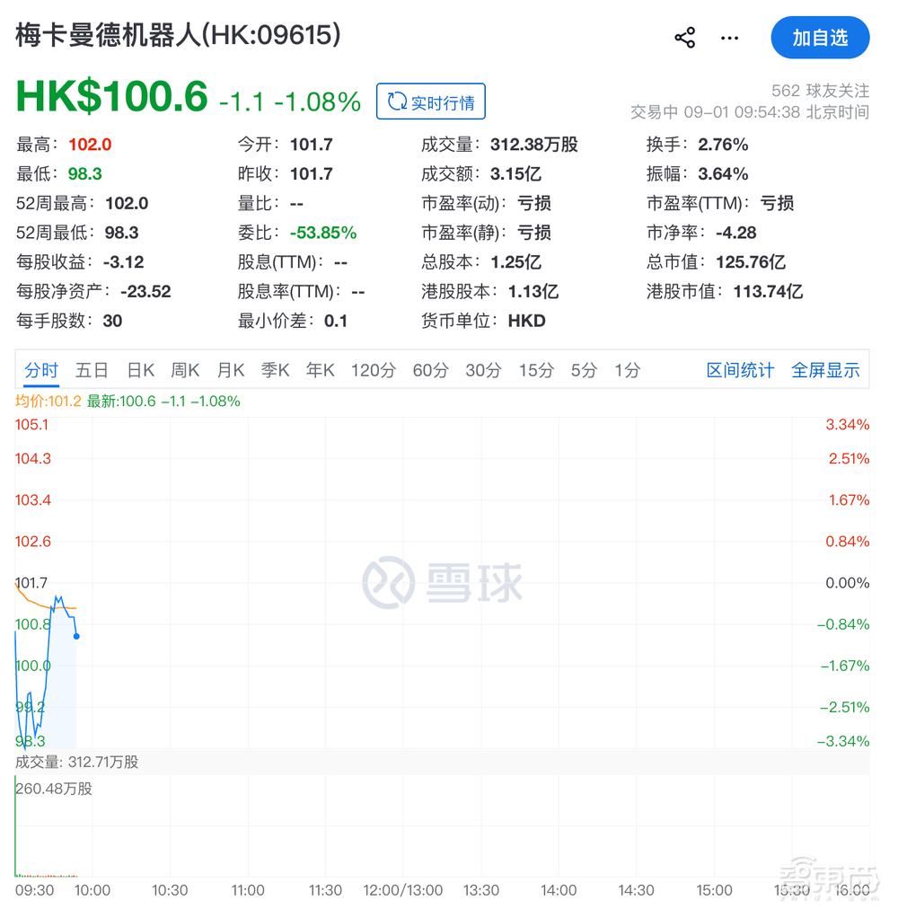Open the 月K chart tab
This screenshot has width=898, height=918.
(x=231, y=370)
